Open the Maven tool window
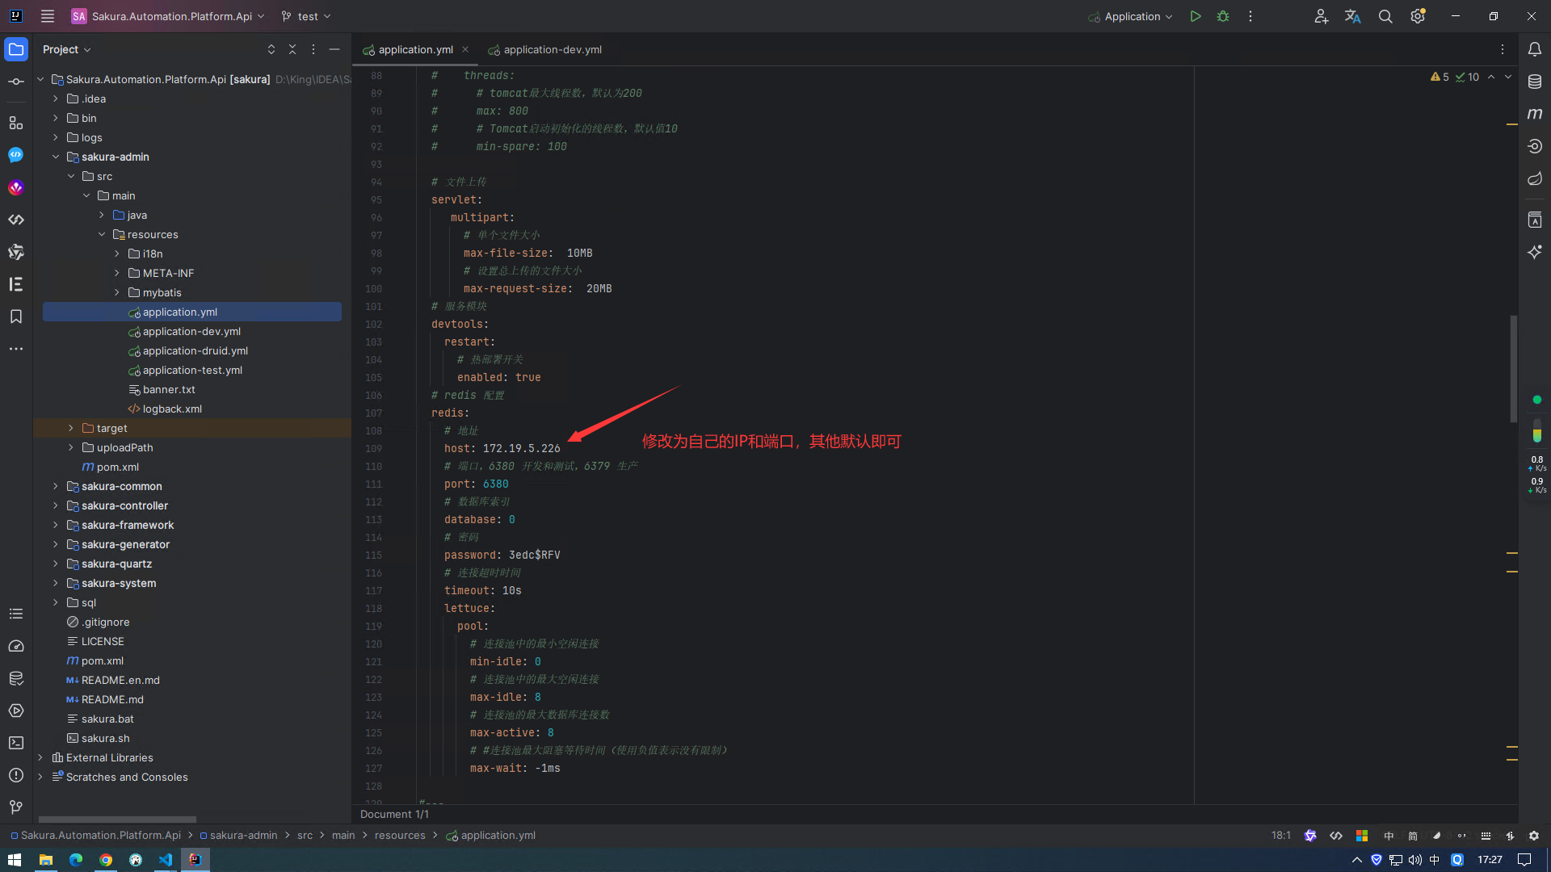The height and width of the screenshot is (872, 1551). 1535,114
